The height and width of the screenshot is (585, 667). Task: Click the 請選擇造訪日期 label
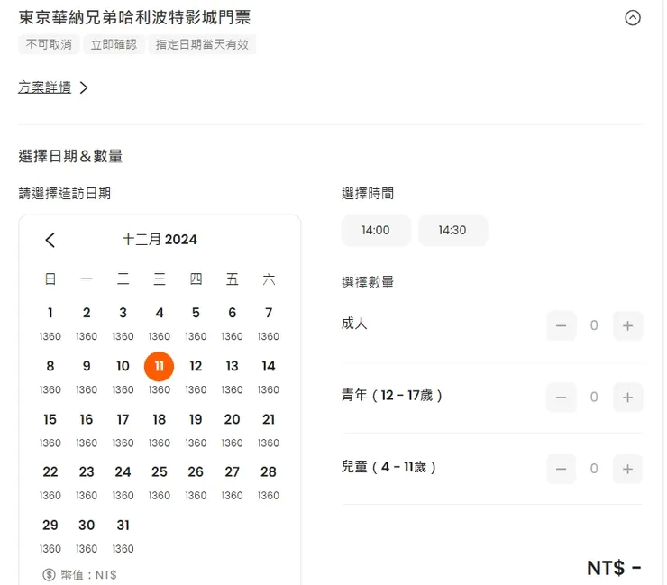pos(65,194)
